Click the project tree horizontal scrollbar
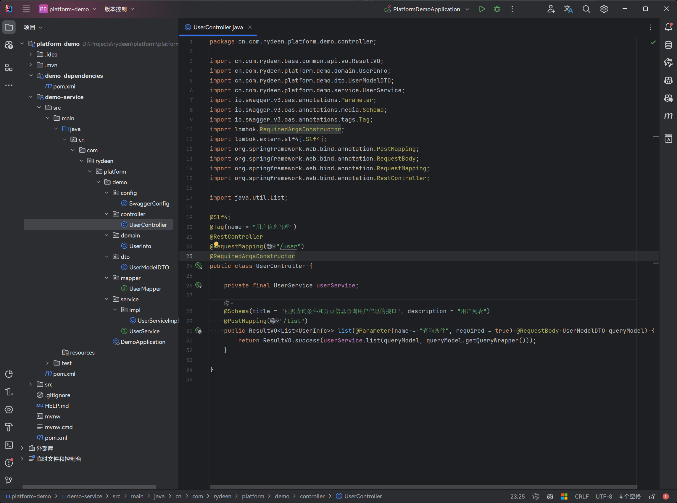The height and width of the screenshot is (503, 677). point(89,487)
